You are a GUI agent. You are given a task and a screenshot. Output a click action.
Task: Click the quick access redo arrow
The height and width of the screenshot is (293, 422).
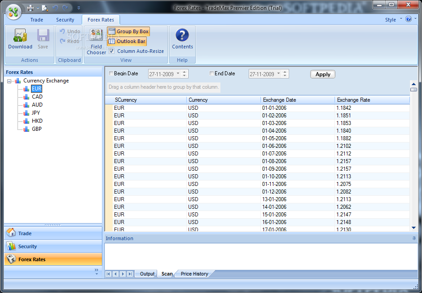tap(65, 8)
